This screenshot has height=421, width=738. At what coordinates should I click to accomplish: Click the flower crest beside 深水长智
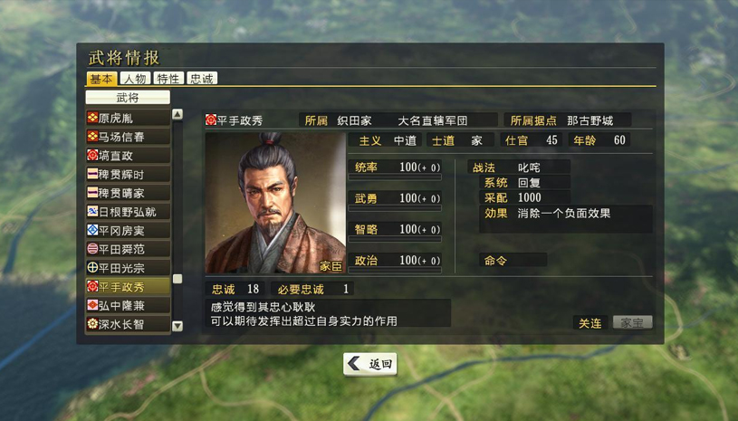click(x=92, y=324)
